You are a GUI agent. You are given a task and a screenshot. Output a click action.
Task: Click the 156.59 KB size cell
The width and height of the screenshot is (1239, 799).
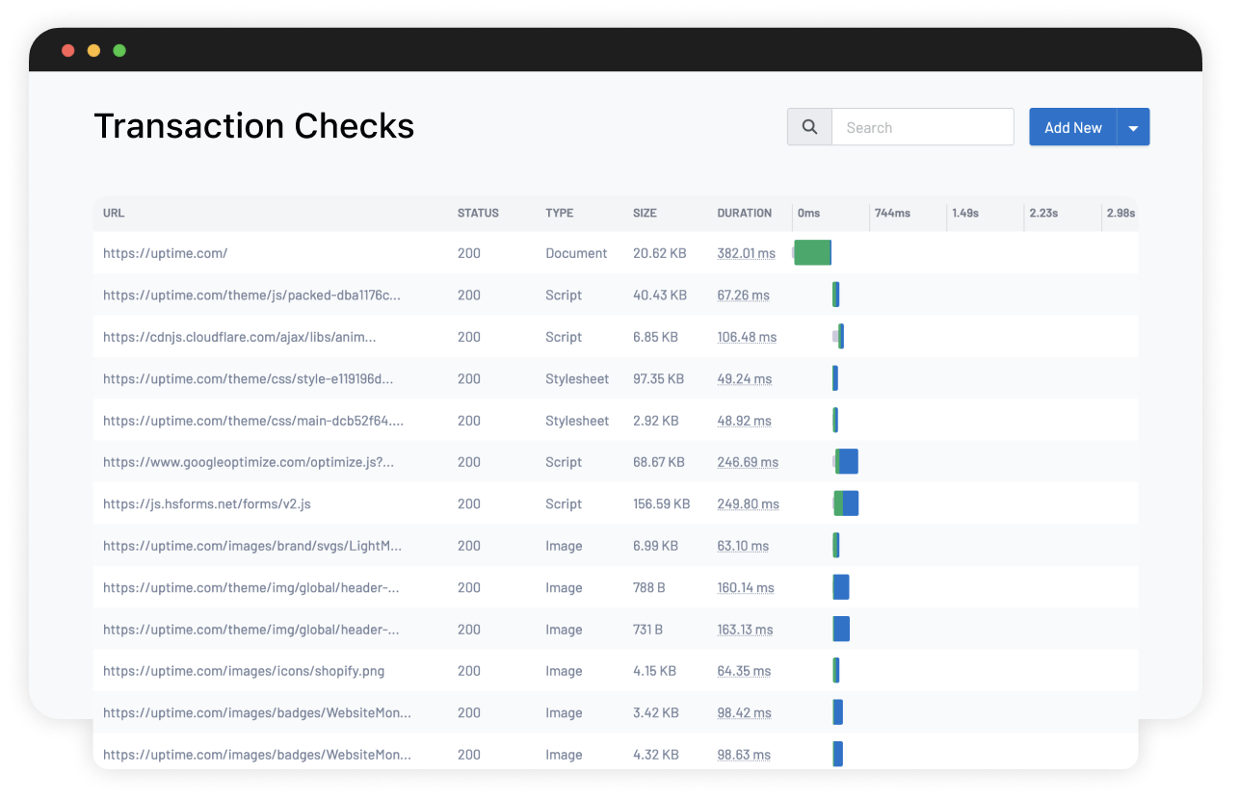point(662,503)
